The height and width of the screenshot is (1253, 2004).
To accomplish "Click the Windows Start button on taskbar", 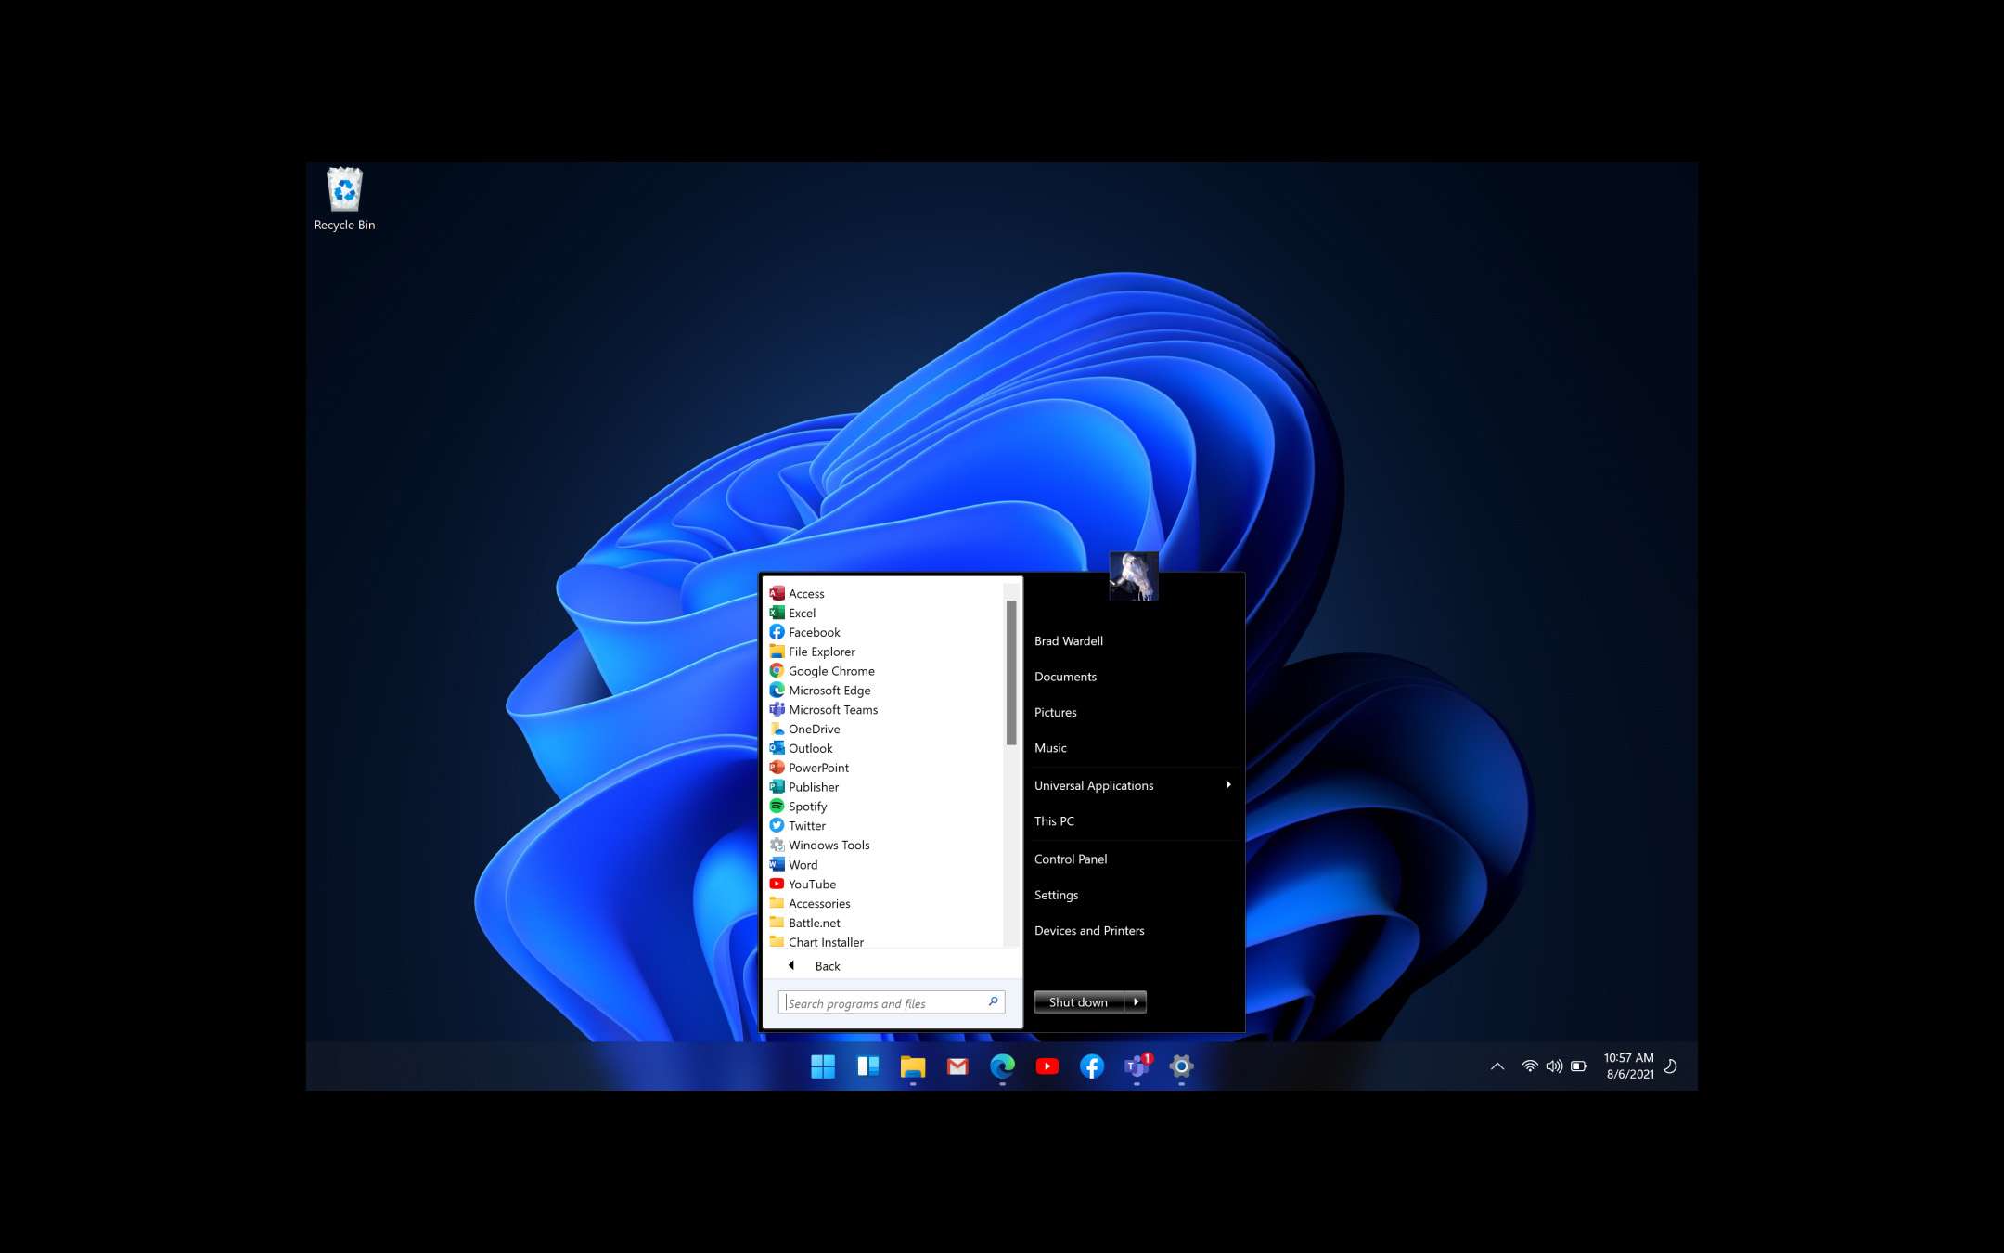I will pos(823,1066).
